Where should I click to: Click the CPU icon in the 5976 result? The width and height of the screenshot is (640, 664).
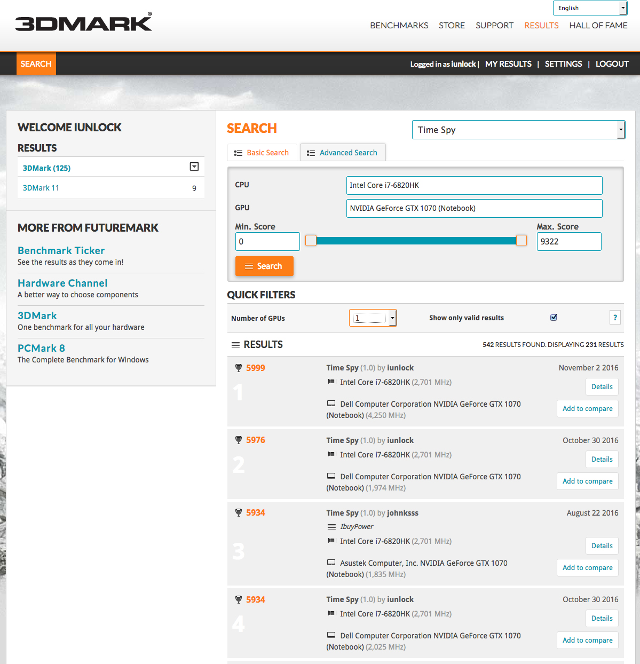[332, 454]
